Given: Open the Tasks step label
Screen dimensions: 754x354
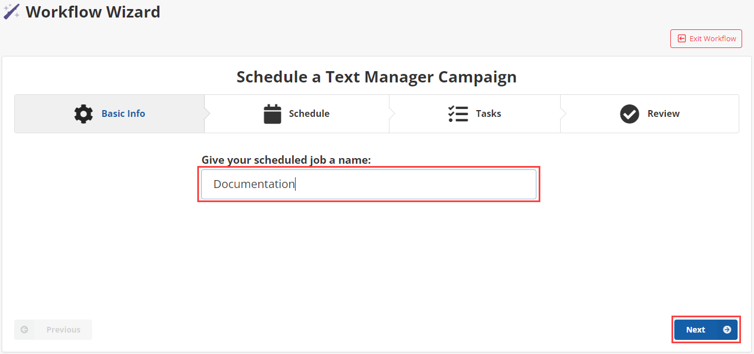Looking at the screenshot, I should [488, 113].
